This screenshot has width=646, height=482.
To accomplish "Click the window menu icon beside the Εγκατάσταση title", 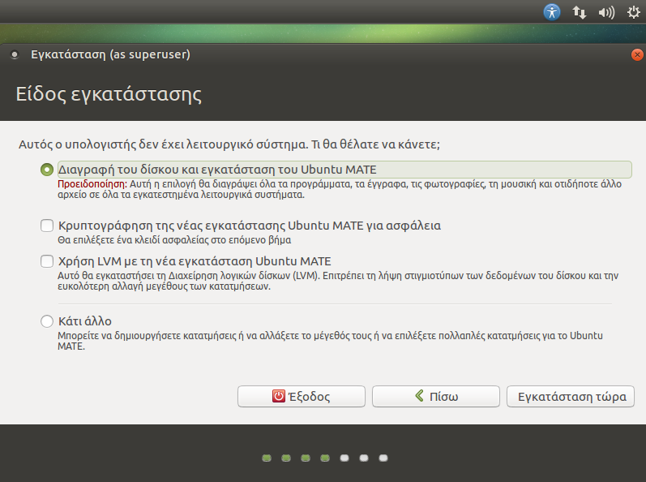I will pyautogui.click(x=13, y=55).
